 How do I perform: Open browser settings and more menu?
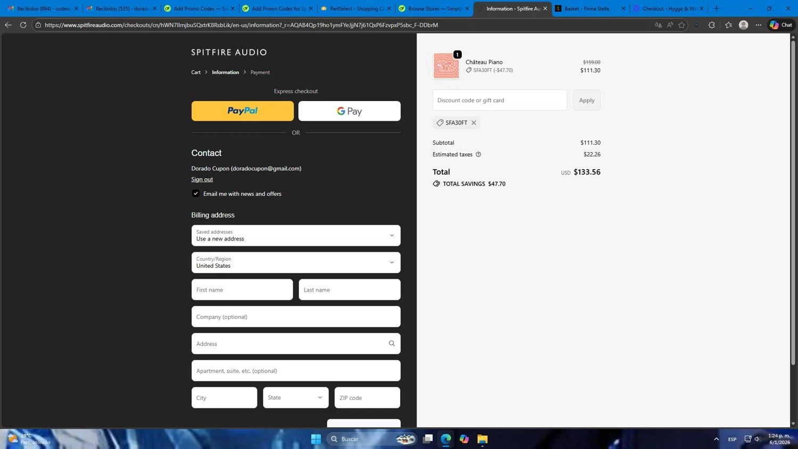click(759, 25)
